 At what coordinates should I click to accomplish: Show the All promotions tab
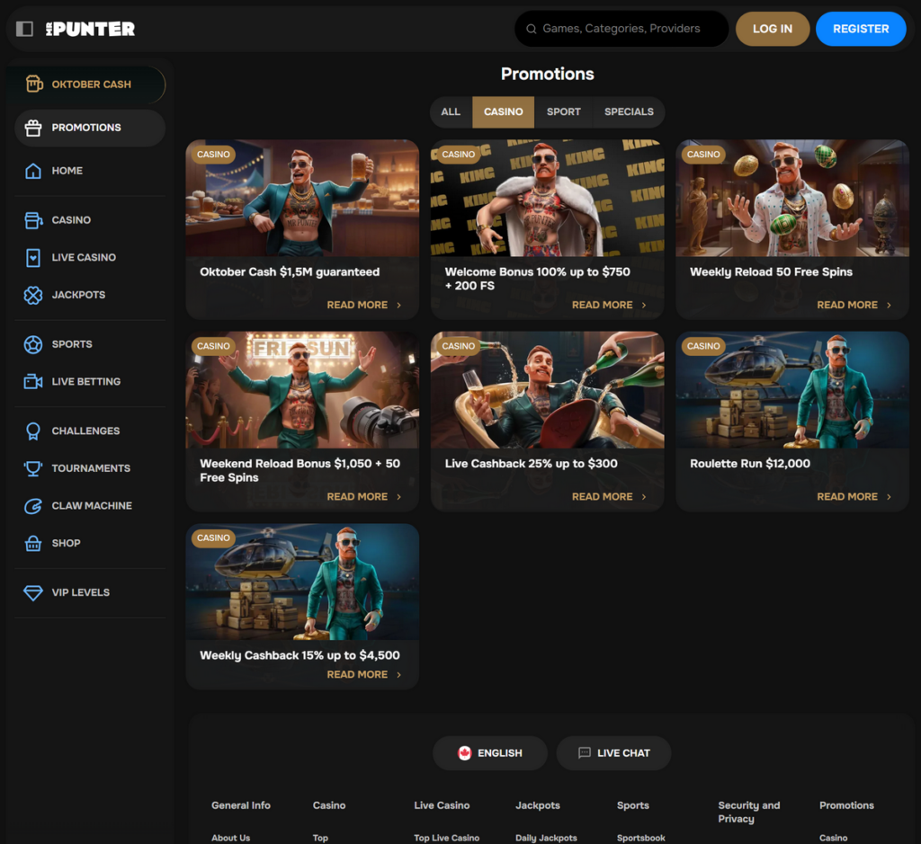451,112
